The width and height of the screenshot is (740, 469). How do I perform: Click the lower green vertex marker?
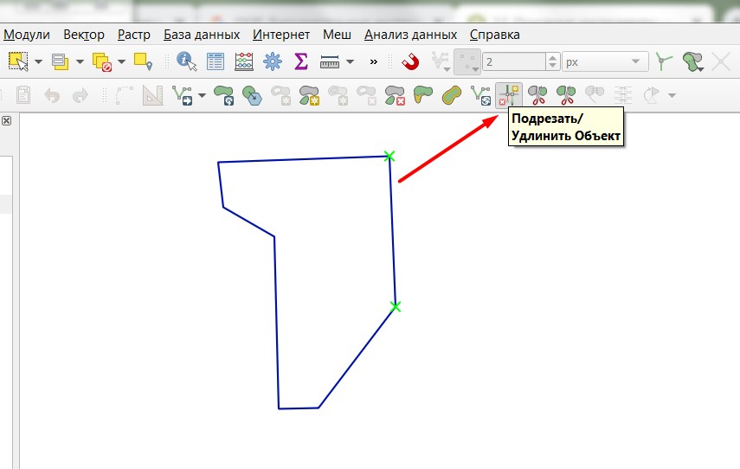(396, 306)
